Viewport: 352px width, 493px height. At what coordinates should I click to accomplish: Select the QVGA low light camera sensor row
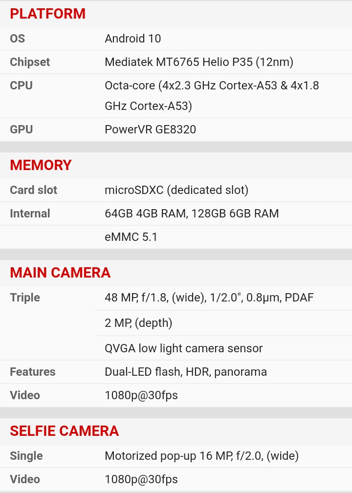184,348
